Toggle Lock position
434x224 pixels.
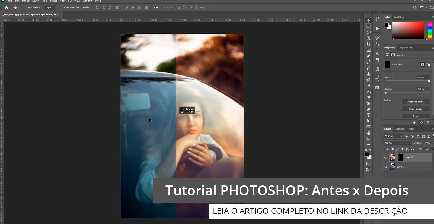tap(403, 149)
